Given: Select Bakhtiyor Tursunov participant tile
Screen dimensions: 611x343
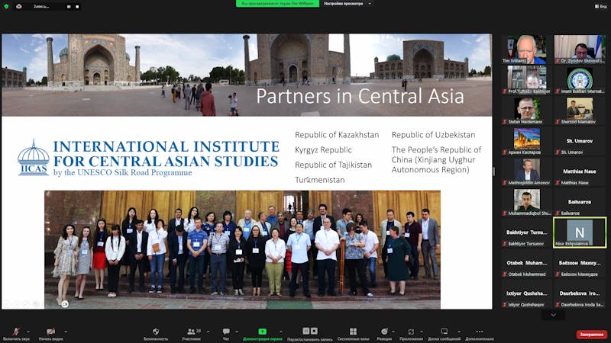Looking at the screenshot, I should [x=526, y=232].
